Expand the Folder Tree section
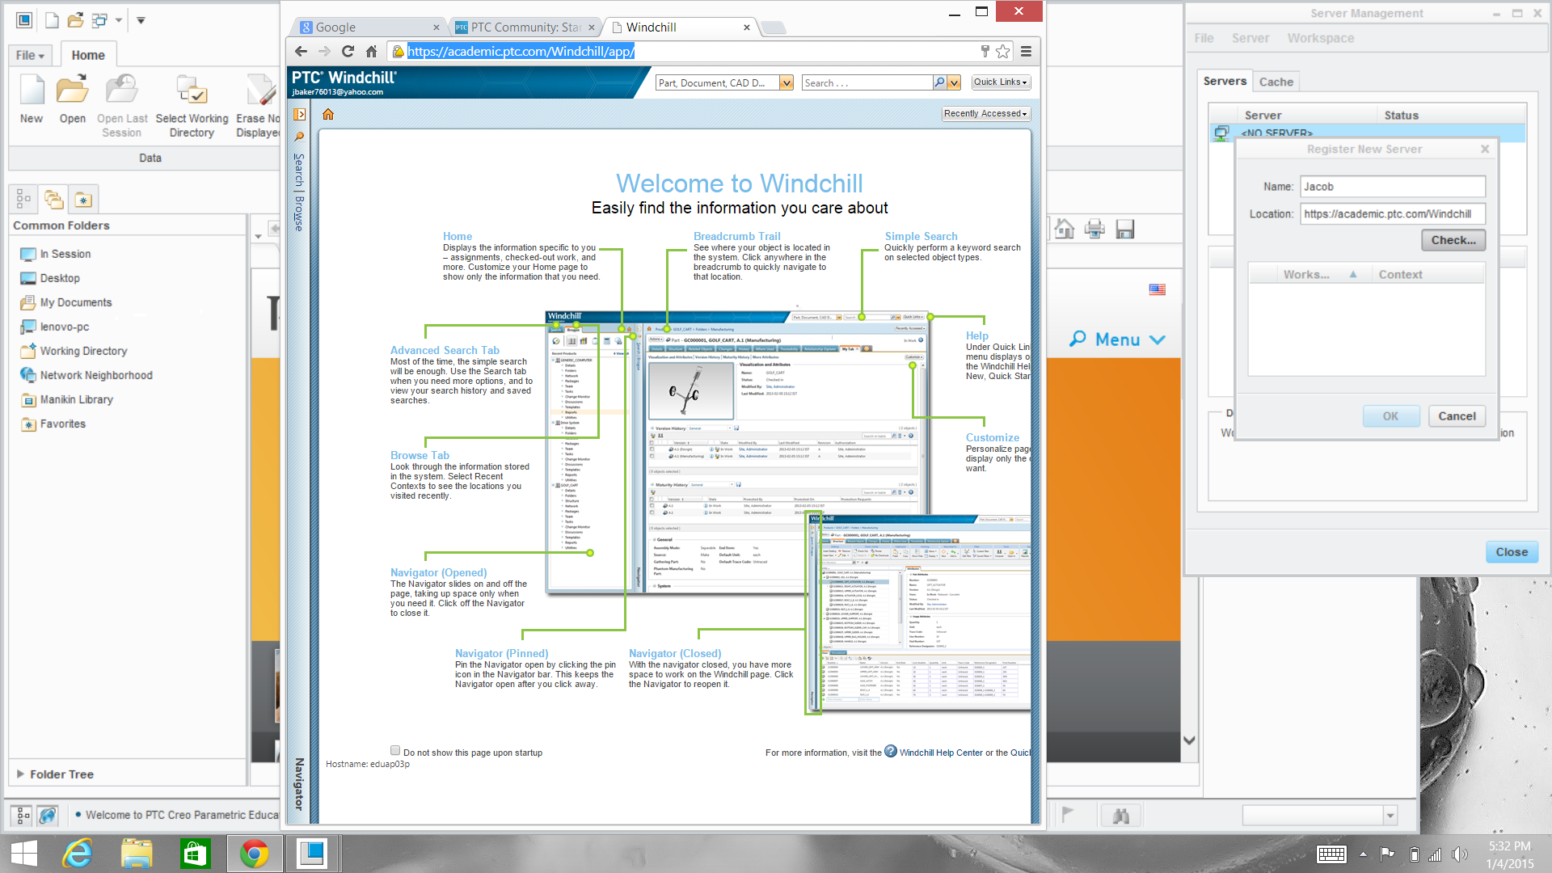Image resolution: width=1552 pixels, height=873 pixels. point(20,774)
